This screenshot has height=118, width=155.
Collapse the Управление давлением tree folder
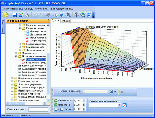click(x=16, y=56)
